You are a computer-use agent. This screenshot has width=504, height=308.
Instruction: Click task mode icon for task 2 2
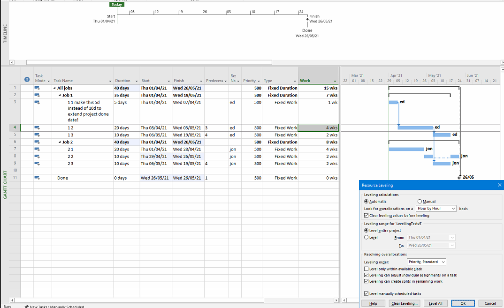point(37,157)
